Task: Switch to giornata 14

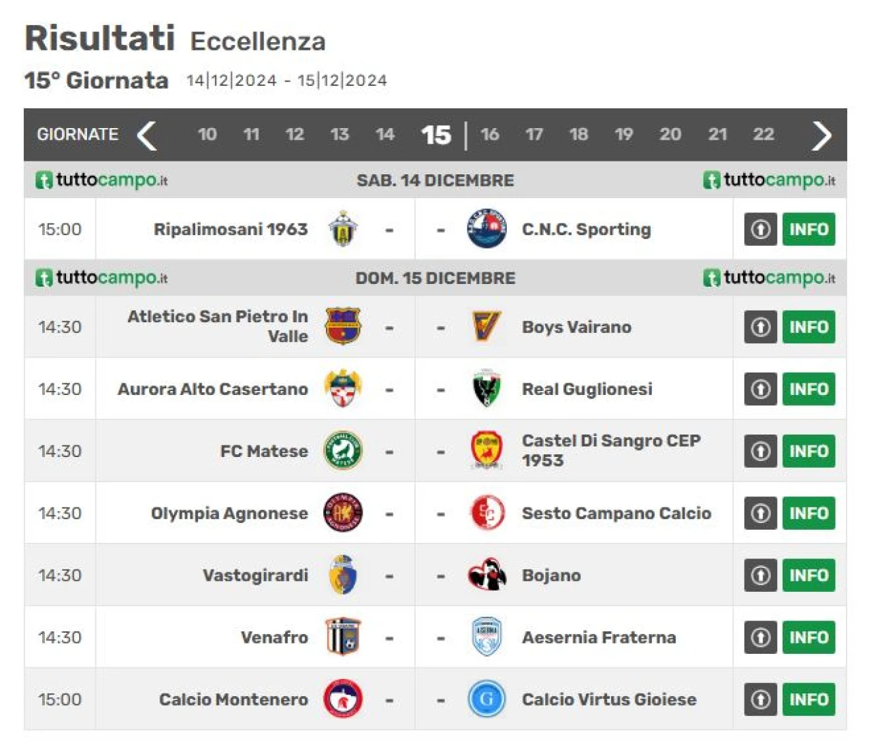Action: point(384,134)
